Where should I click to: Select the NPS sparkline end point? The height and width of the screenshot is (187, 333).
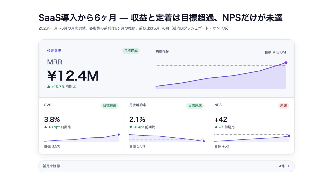pos(289,136)
